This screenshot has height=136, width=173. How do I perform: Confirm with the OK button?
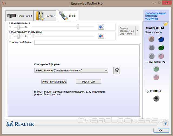(161, 131)
